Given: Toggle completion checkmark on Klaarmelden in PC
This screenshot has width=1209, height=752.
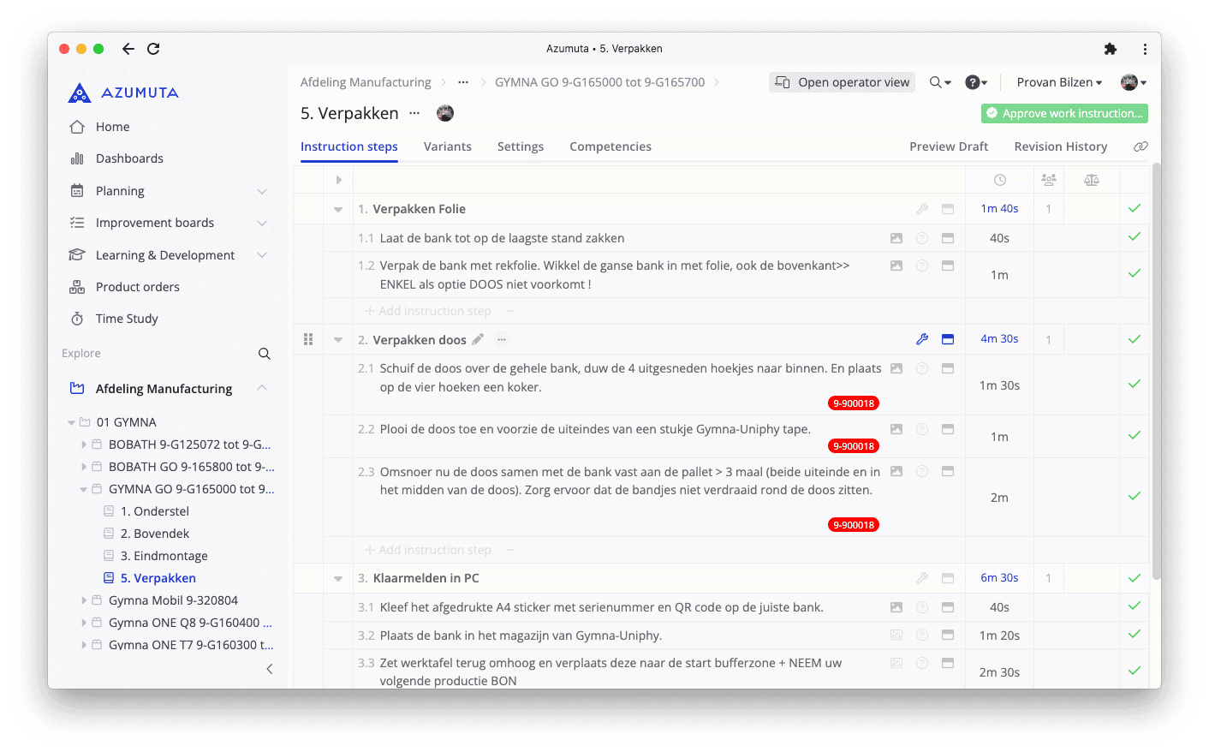Looking at the screenshot, I should pos(1134,577).
